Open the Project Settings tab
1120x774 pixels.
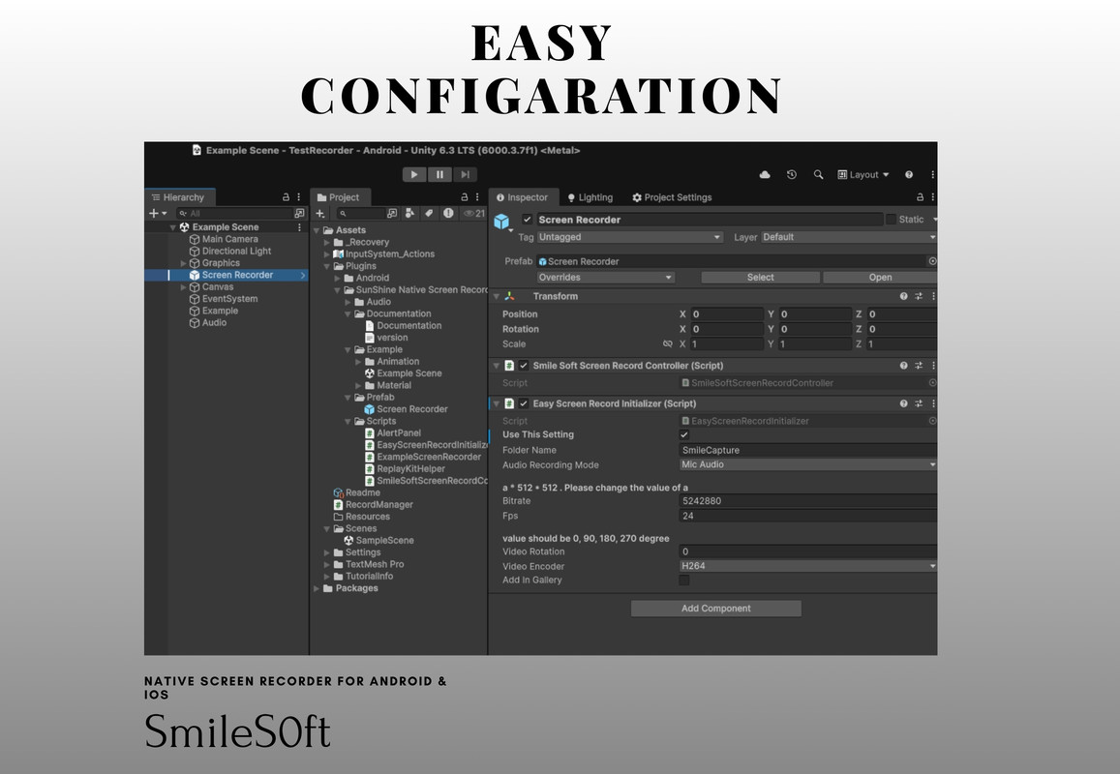click(672, 197)
